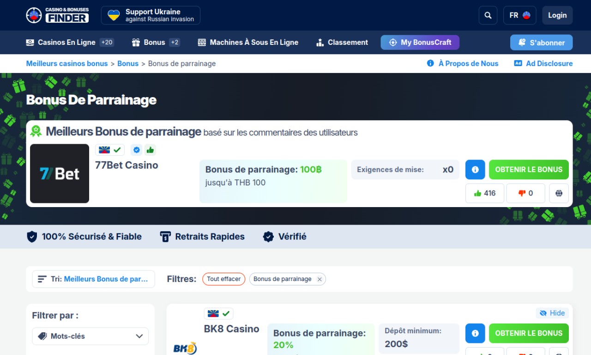Click the 77Bet bonus amount 100฿
The width and height of the screenshot is (591, 355).
[x=311, y=170]
